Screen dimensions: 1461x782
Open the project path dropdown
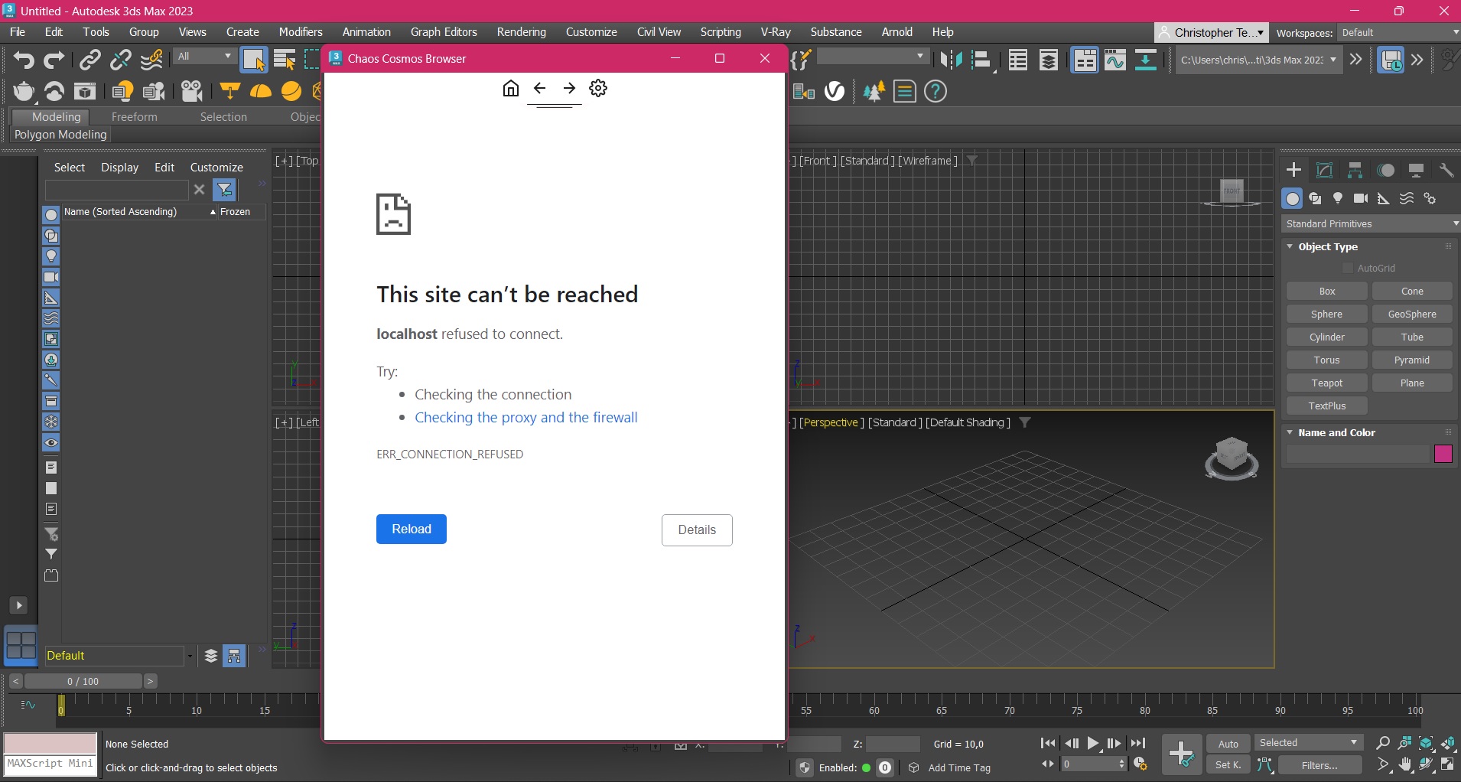point(1258,60)
